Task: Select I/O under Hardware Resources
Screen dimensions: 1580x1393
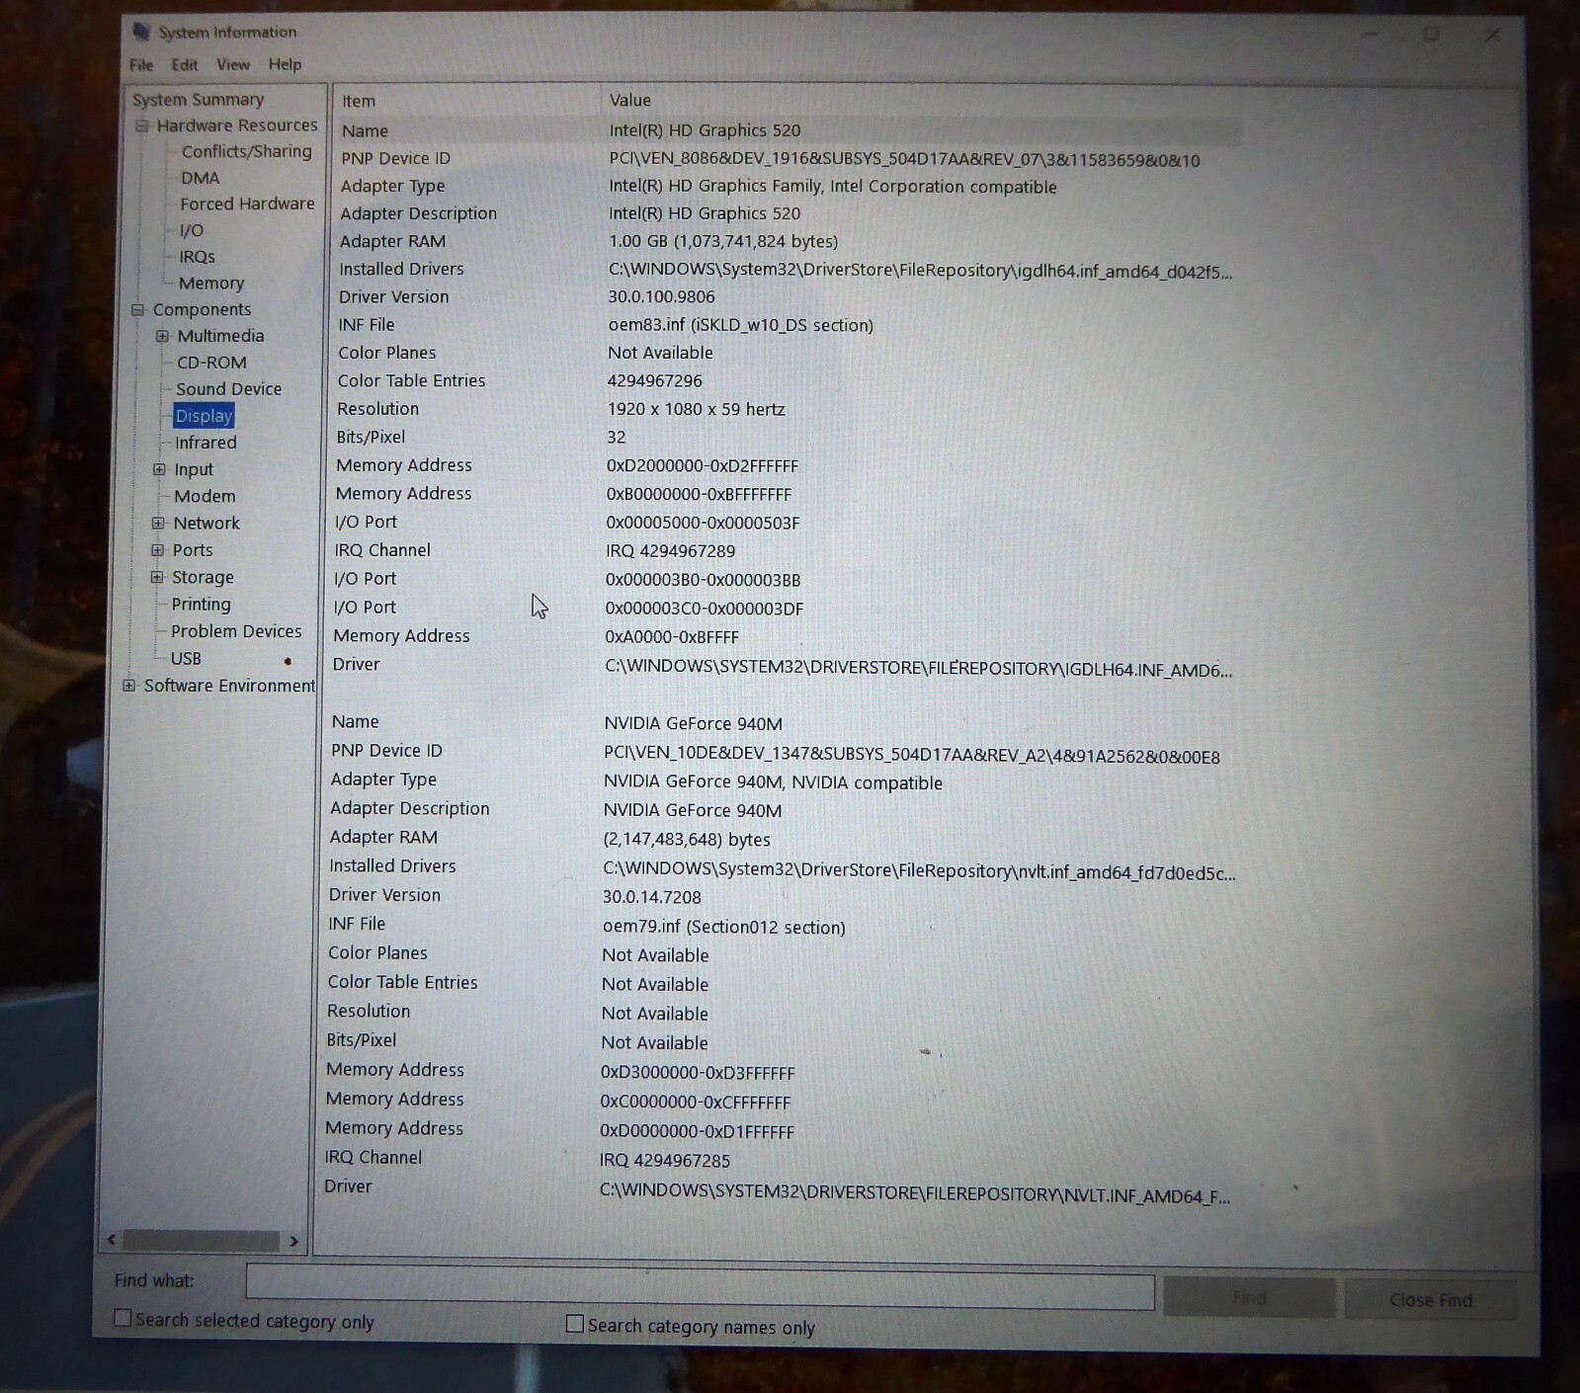Action: point(191,231)
